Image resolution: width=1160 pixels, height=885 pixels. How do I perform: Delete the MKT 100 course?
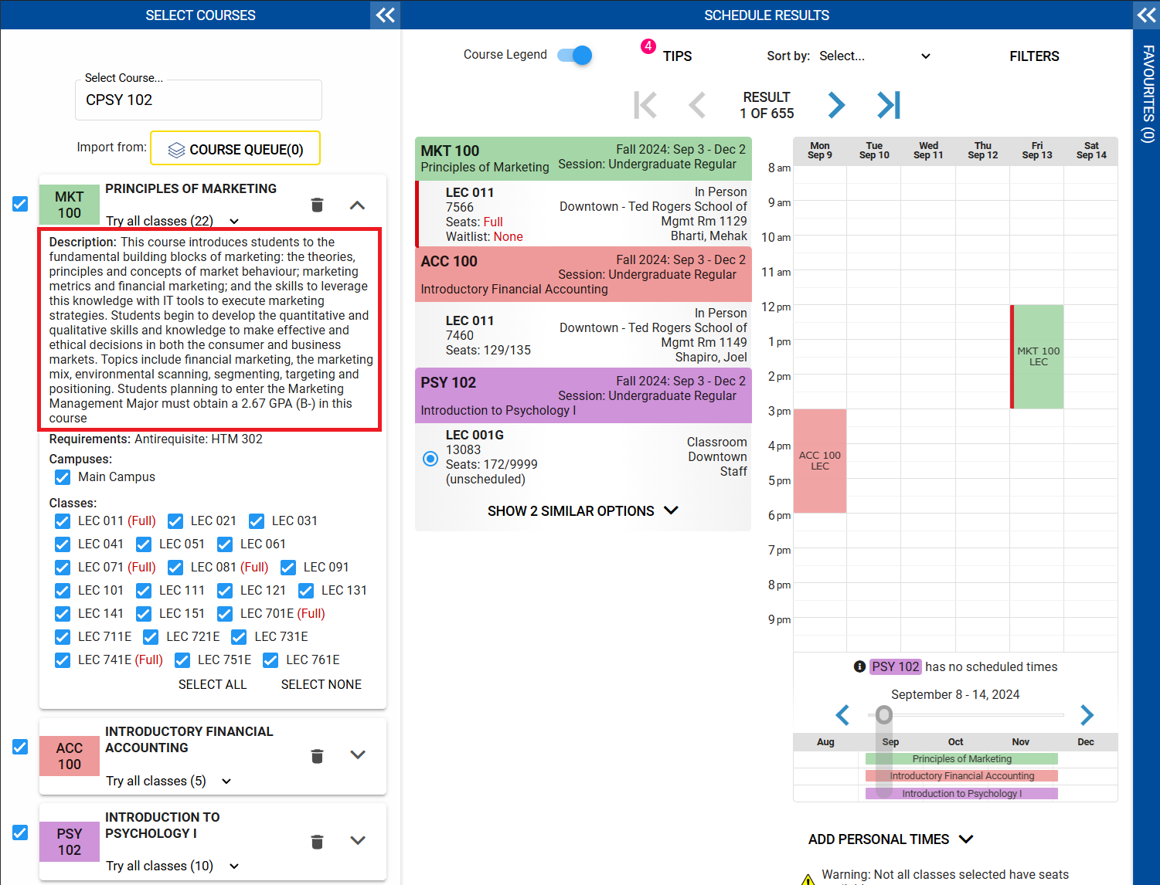coord(317,205)
